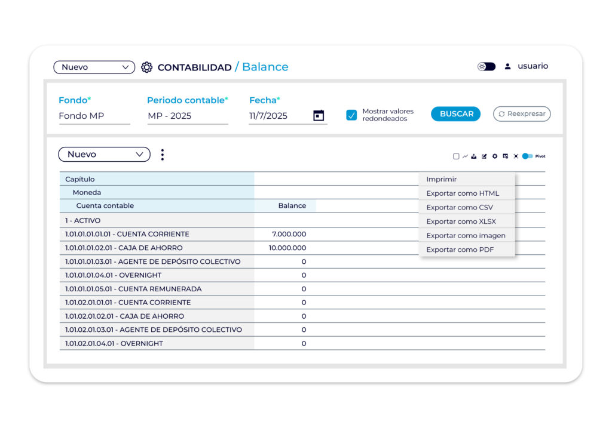Click the BUSCAR button
The width and height of the screenshot is (612, 428).
[x=456, y=114]
